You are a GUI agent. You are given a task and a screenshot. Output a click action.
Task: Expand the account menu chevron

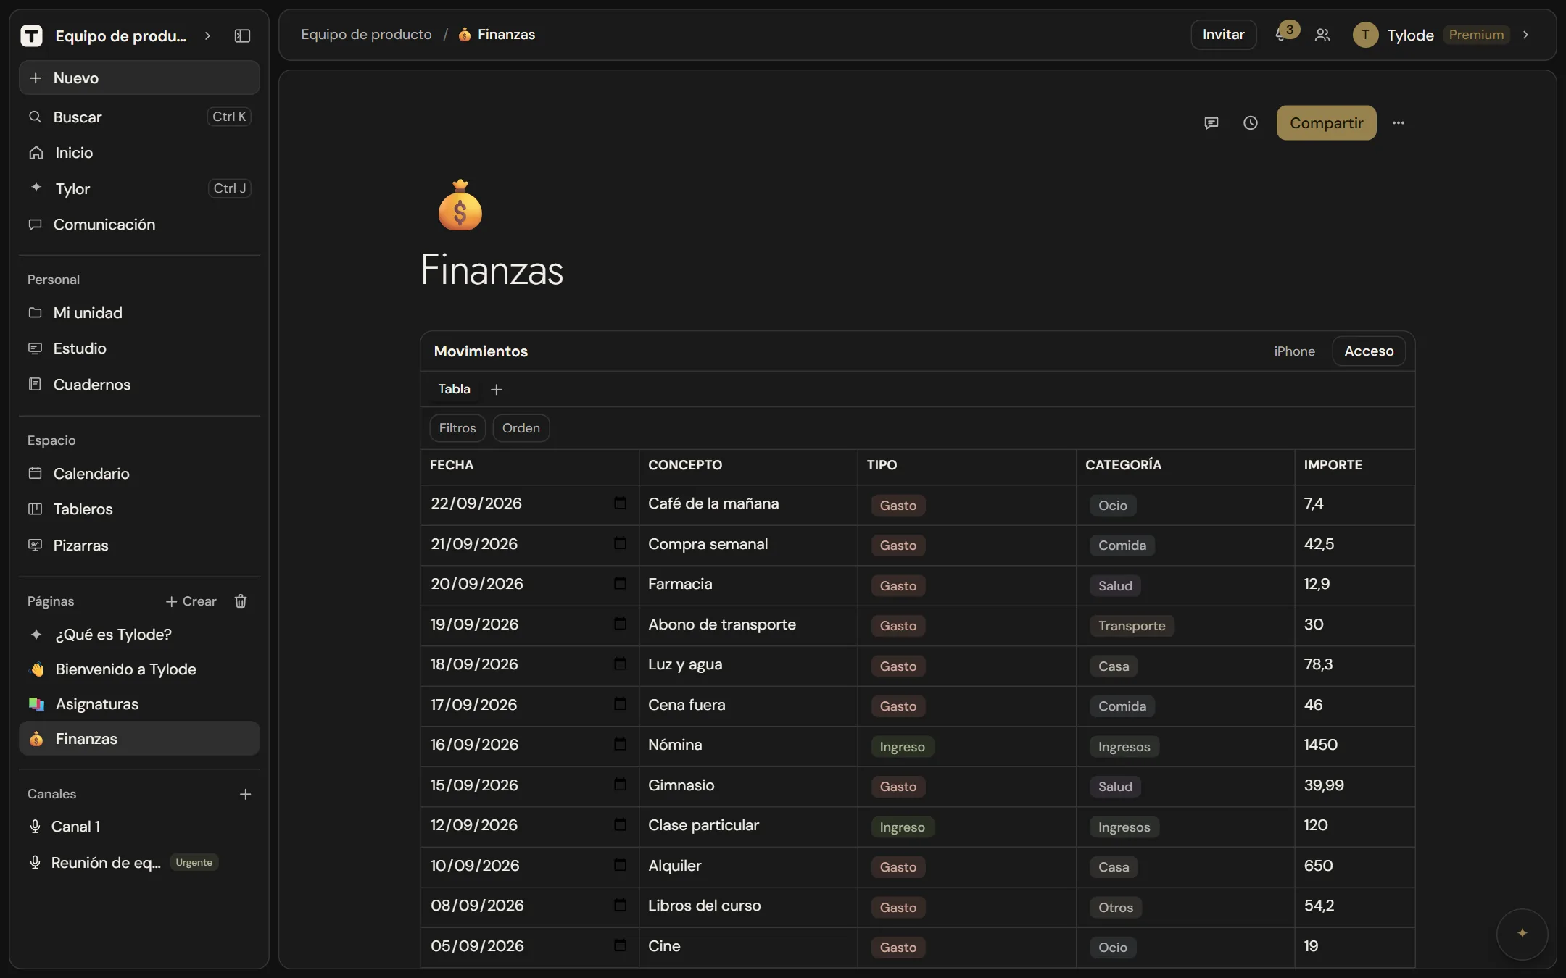(x=1526, y=35)
